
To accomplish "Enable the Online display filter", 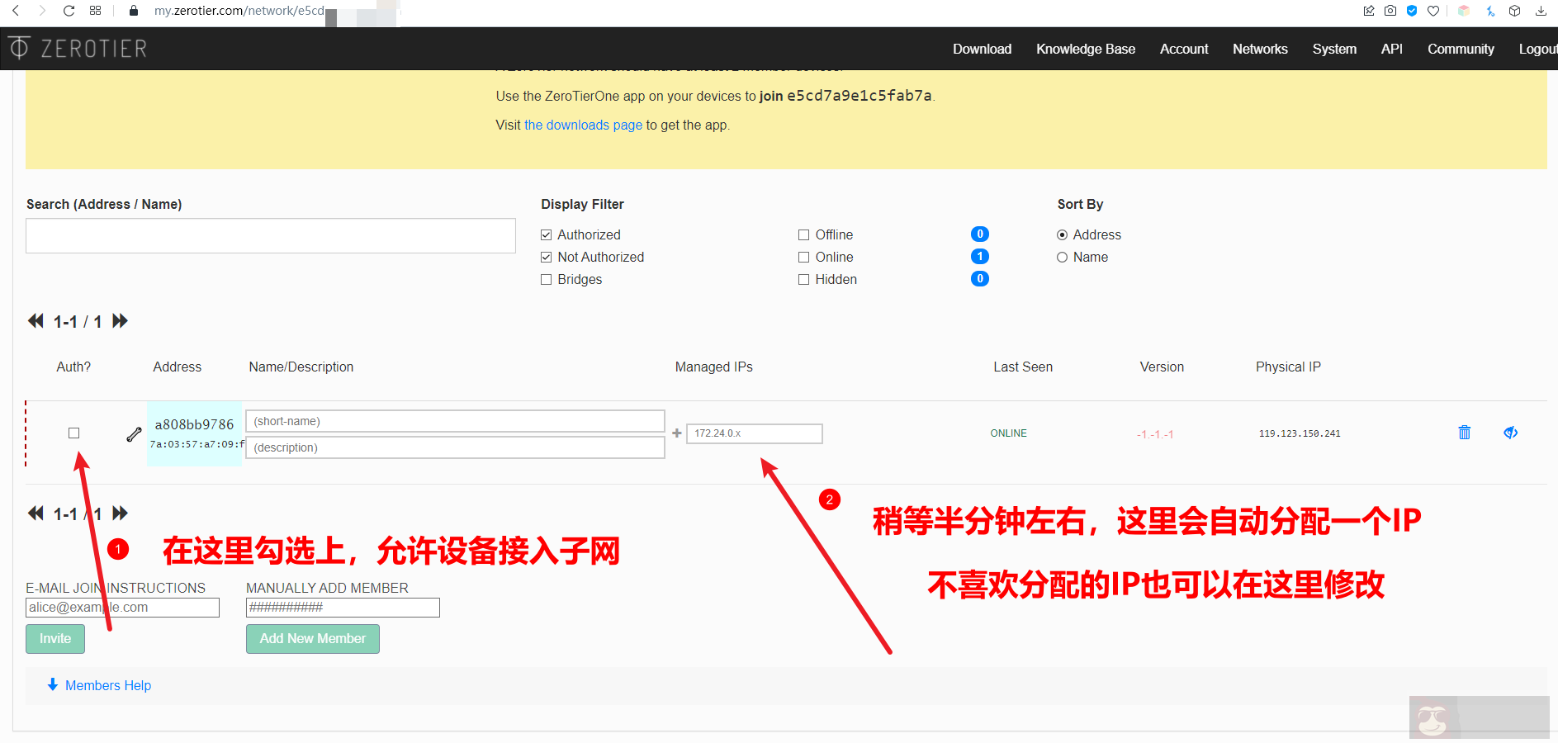I will coord(804,258).
